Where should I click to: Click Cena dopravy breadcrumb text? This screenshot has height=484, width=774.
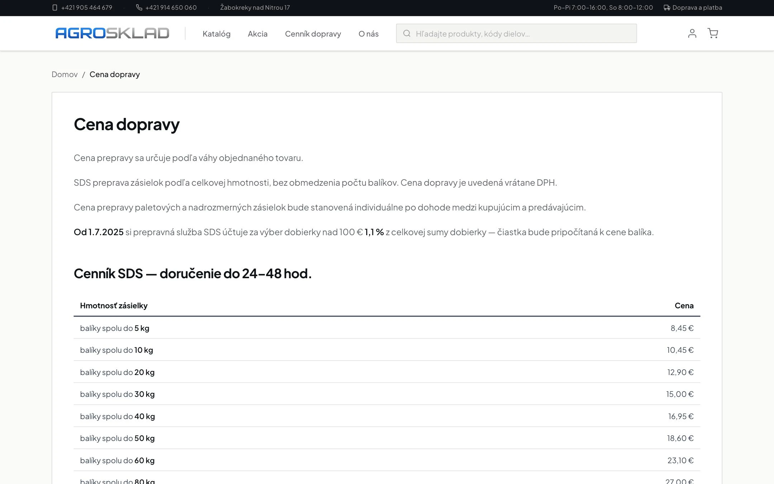tap(115, 74)
